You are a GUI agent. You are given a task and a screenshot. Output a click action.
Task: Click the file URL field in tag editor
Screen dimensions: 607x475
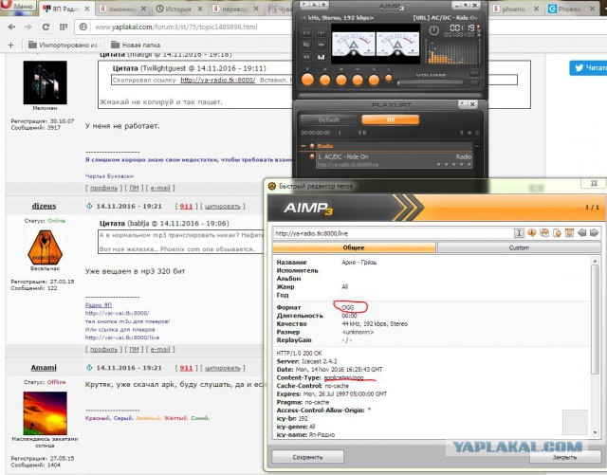[393, 233]
